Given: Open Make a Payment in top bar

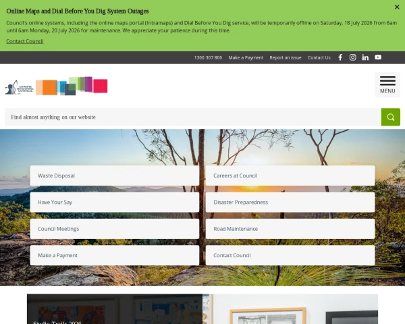Looking at the screenshot, I should click(246, 57).
